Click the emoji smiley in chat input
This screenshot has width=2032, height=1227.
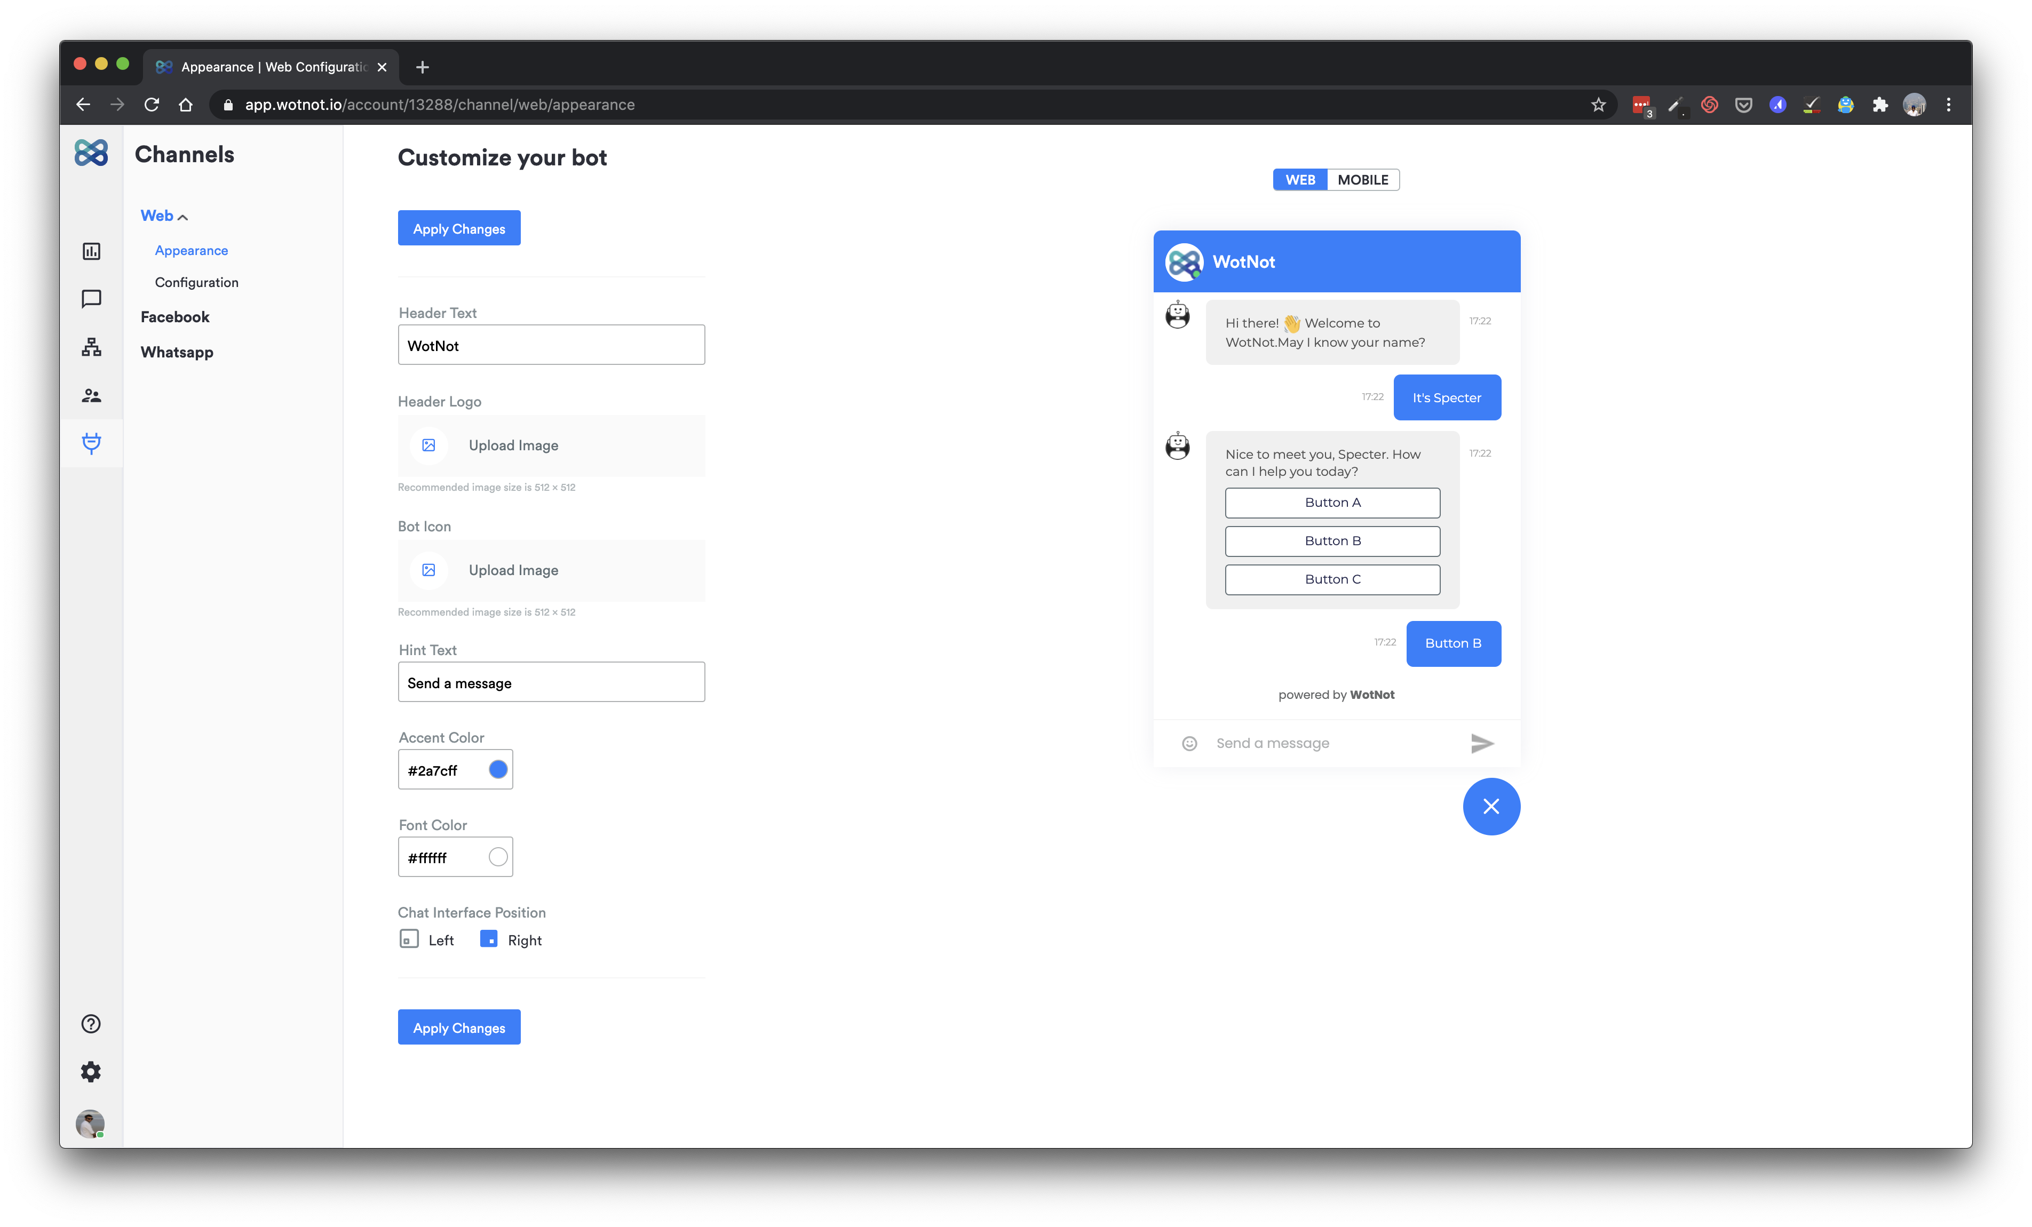coord(1189,743)
